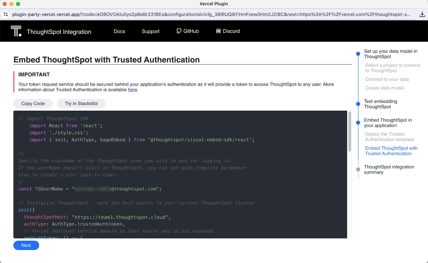Go to 'Create data model' substep
428x263 pixels.
384,88
